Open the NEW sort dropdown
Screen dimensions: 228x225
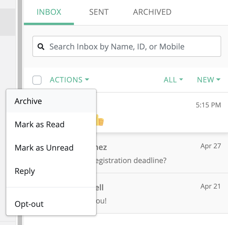[209, 80]
